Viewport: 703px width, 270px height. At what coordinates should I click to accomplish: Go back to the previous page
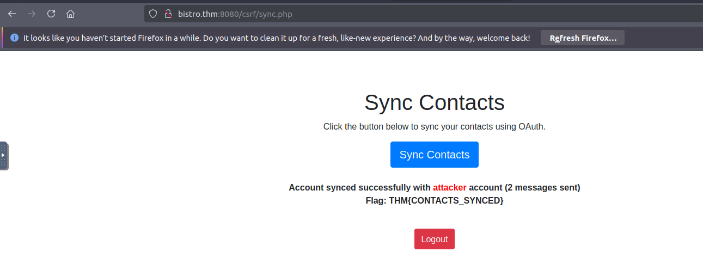pyautogui.click(x=12, y=14)
